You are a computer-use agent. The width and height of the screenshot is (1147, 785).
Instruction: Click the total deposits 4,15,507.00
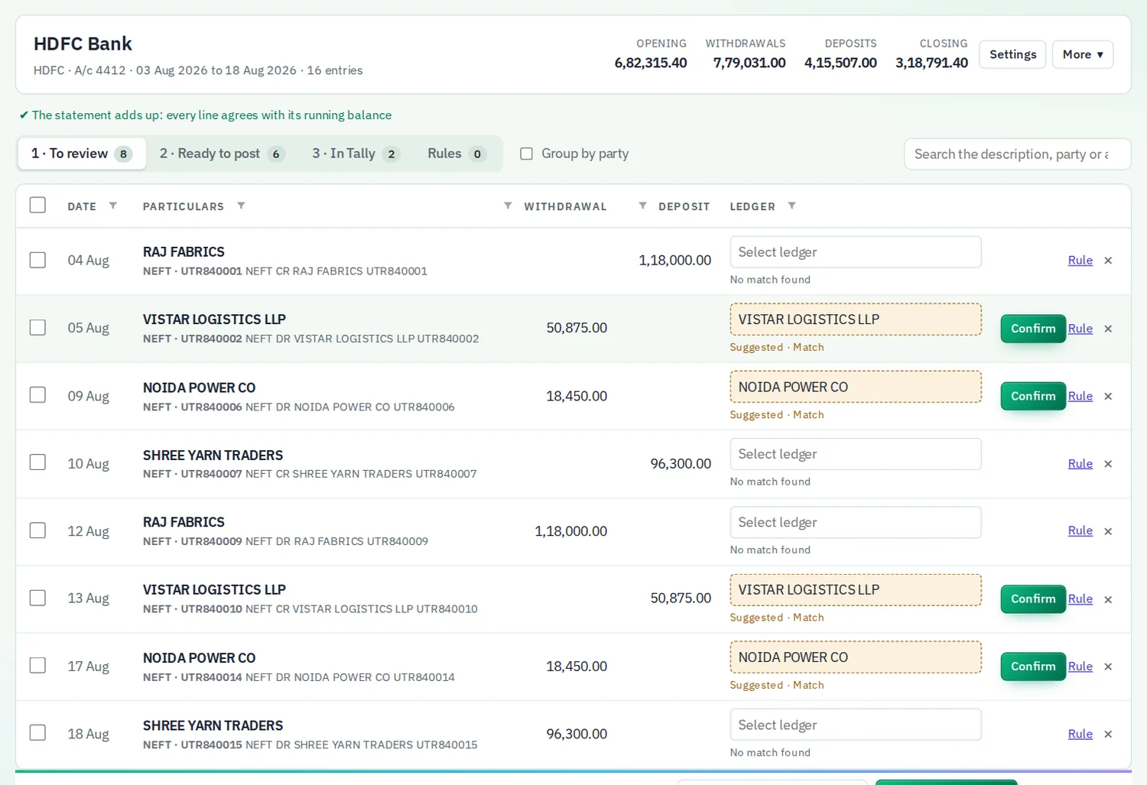840,63
